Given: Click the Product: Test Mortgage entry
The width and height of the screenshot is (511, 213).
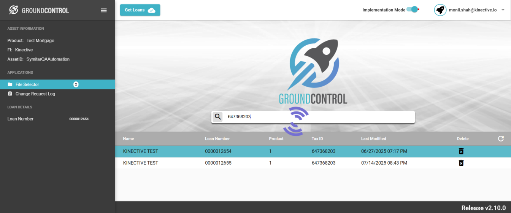Looking at the screenshot, I should point(31,41).
